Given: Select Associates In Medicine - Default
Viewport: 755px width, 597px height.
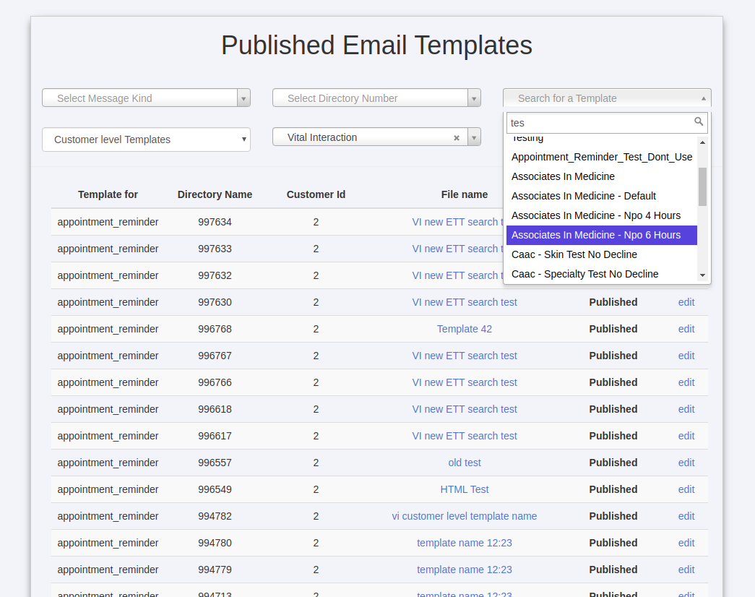Looking at the screenshot, I should [x=601, y=196].
